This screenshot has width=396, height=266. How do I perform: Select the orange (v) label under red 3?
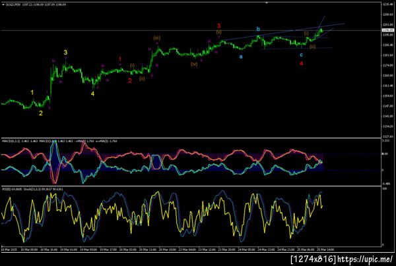pos(218,32)
